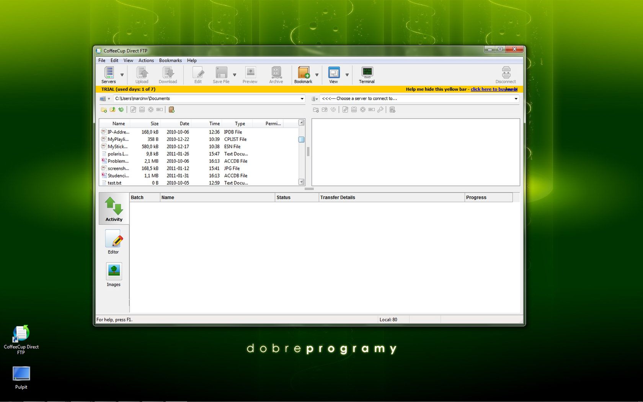This screenshot has height=402, width=643.
Task: Open local path C:\Users\marcinw\Documents dropdown
Action: (x=302, y=99)
